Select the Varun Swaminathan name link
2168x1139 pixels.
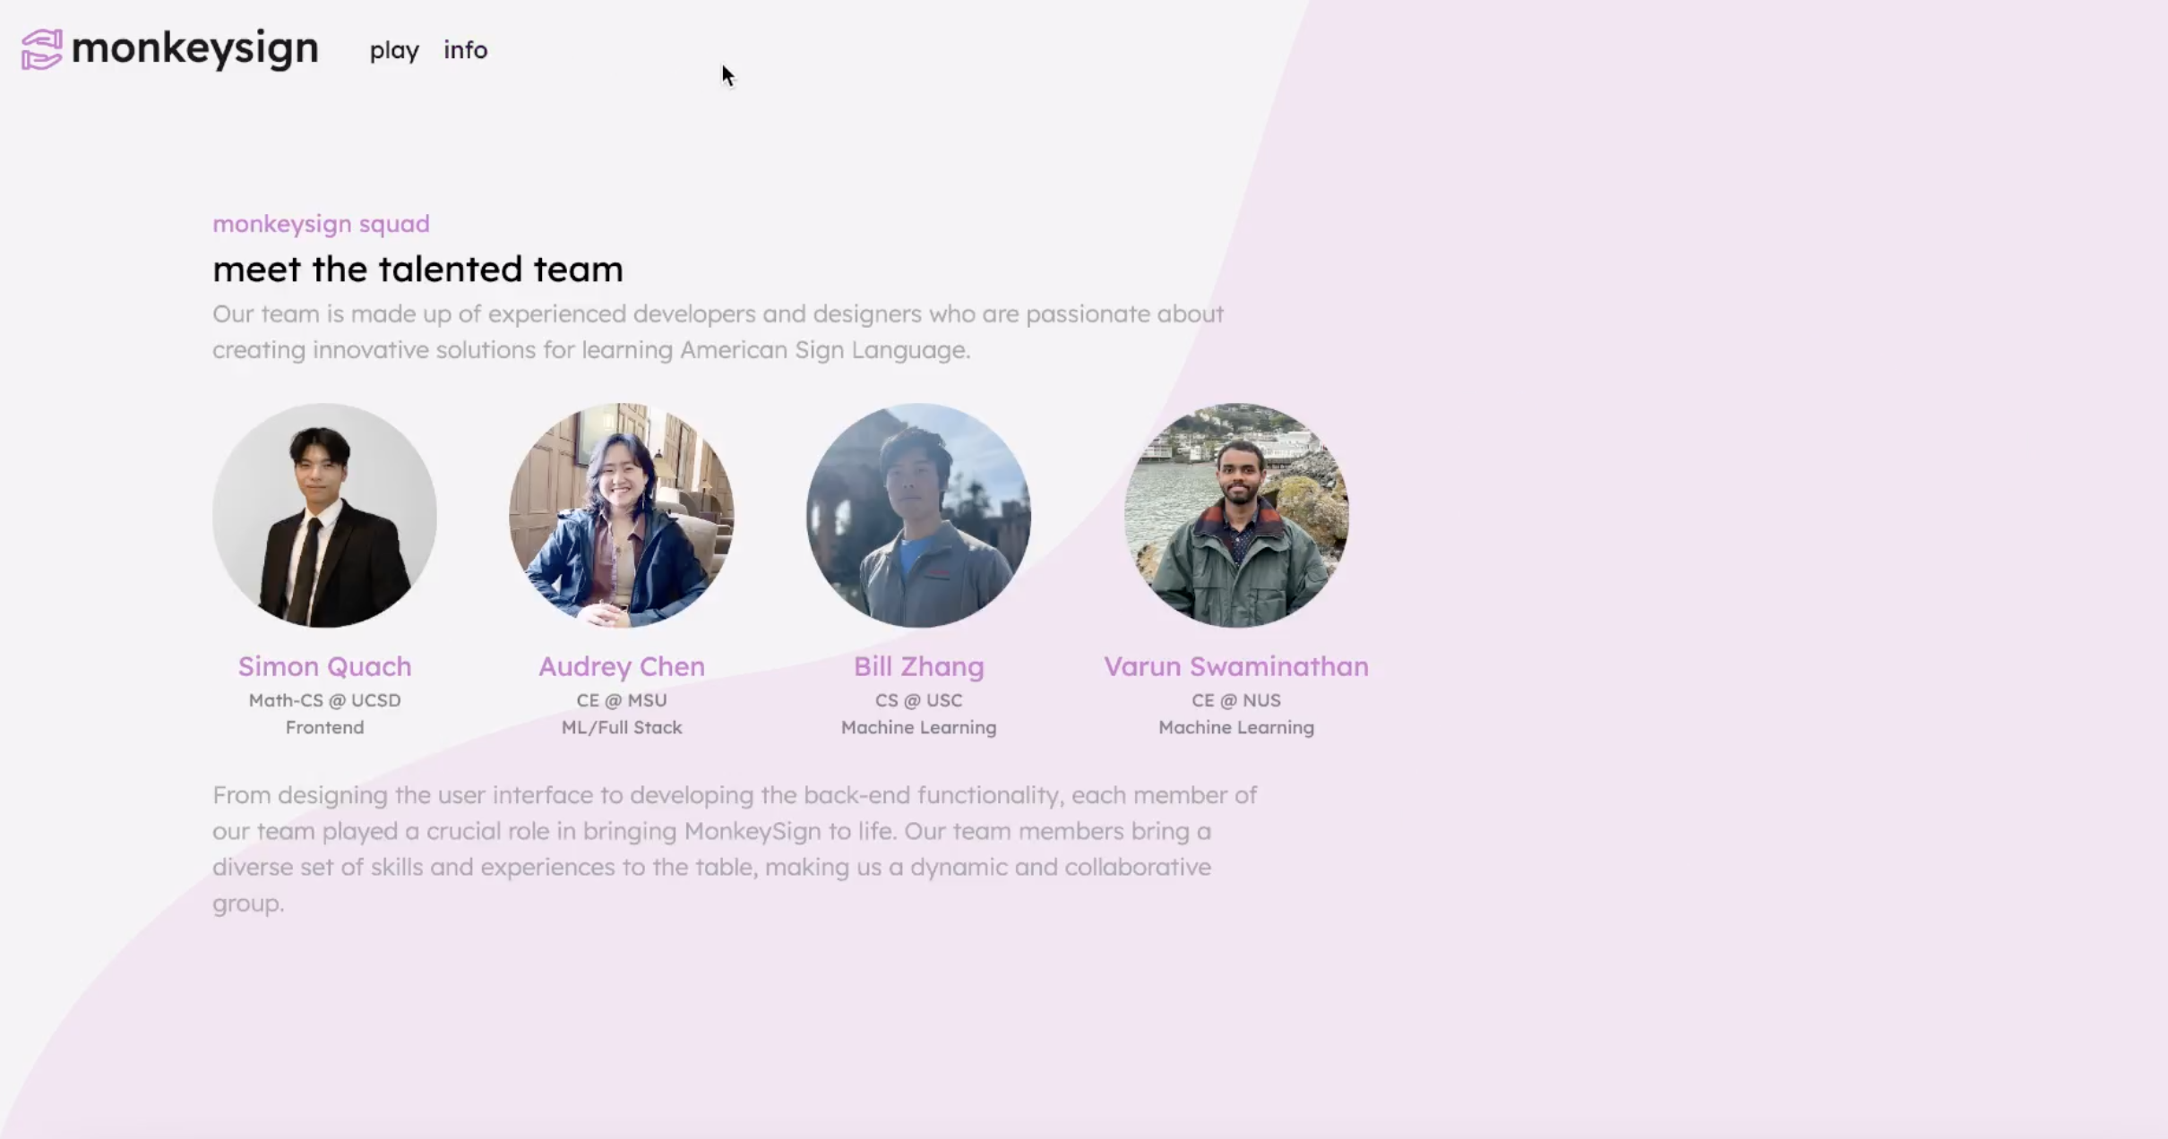(1236, 666)
